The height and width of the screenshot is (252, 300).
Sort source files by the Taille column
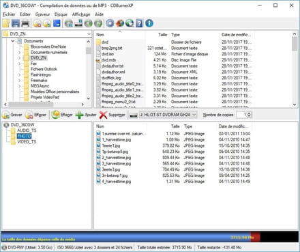click(x=162, y=35)
